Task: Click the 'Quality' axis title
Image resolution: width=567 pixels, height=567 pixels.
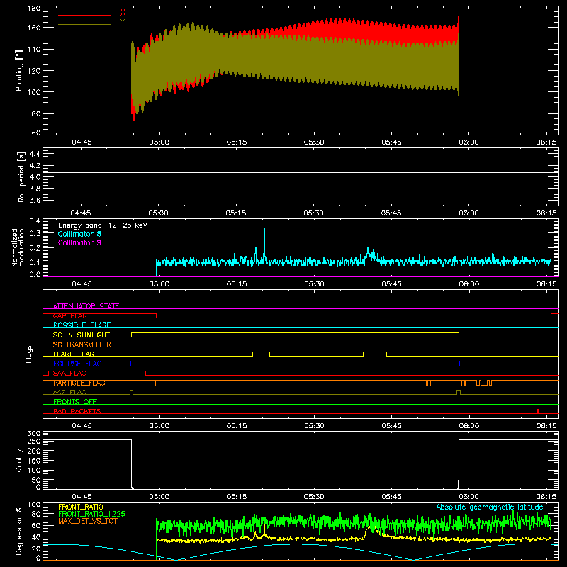Action: [19, 460]
